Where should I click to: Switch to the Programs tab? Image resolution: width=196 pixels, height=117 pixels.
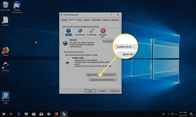pos(106,20)
